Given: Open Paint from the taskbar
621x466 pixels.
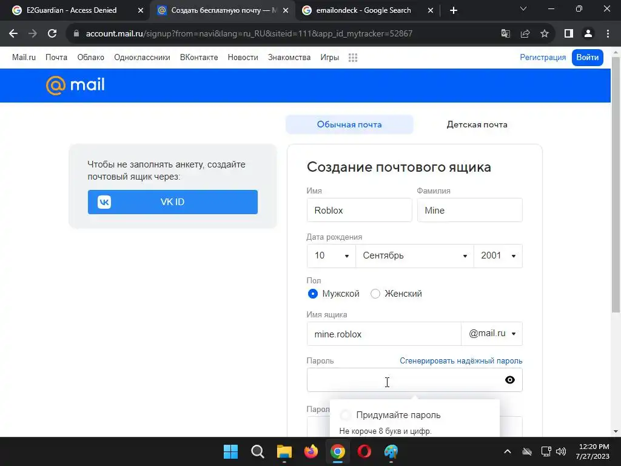Looking at the screenshot, I should click(x=391, y=451).
